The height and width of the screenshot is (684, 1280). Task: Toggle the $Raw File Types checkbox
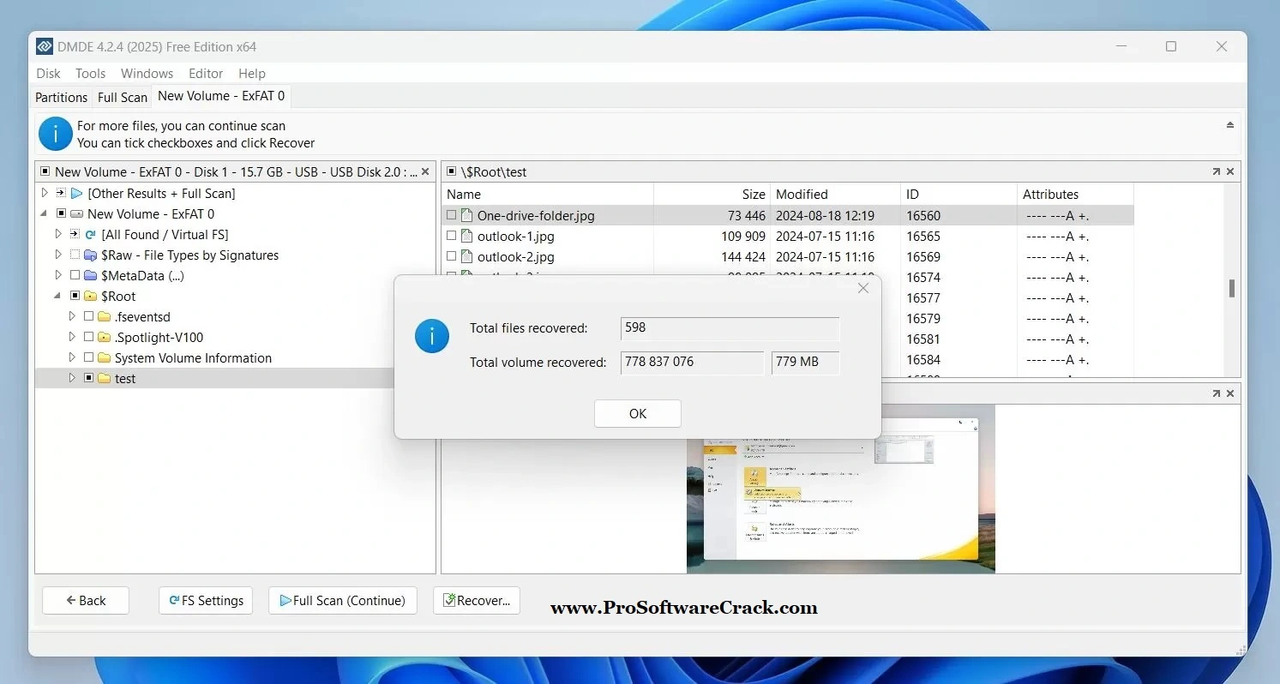click(75, 255)
